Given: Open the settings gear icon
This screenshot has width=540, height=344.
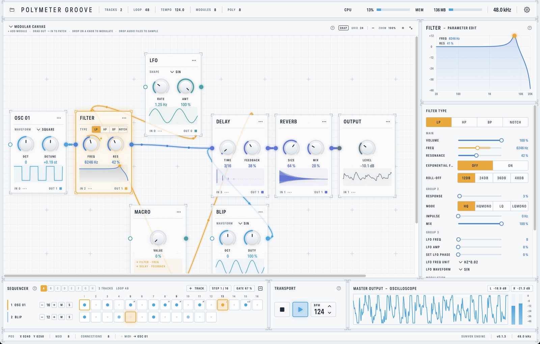Looking at the screenshot, I should coord(527,10).
